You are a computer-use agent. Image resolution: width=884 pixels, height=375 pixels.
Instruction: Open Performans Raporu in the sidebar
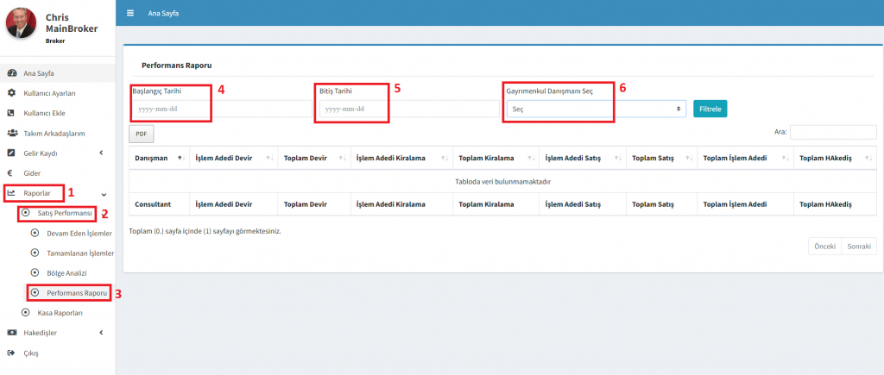click(76, 293)
